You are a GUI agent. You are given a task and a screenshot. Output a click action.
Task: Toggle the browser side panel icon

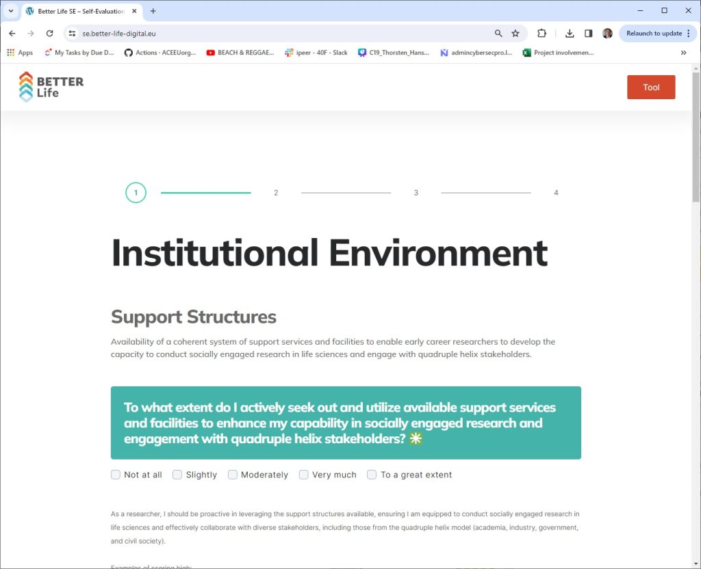588,34
